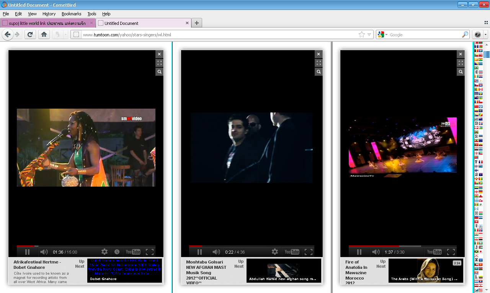Open the Tools menu

(x=92, y=14)
